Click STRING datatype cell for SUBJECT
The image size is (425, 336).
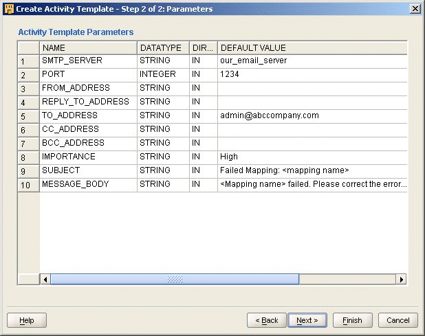click(163, 171)
